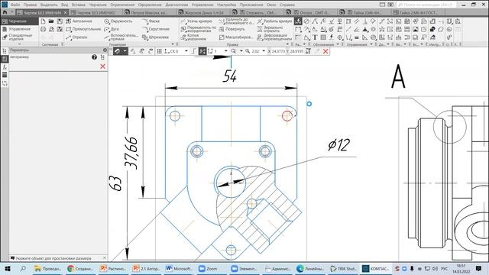This screenshot has height=275, width=489.
Task: Choose Удалить до ближайшего объекта command
Action: 236,21
